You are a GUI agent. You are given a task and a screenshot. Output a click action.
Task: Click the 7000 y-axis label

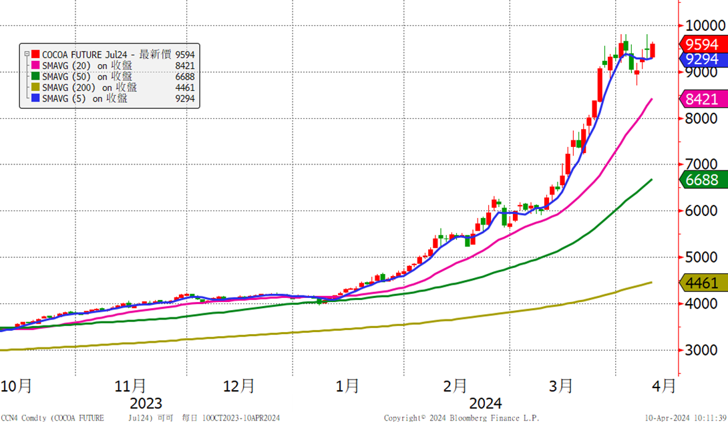tap(701, 164)
